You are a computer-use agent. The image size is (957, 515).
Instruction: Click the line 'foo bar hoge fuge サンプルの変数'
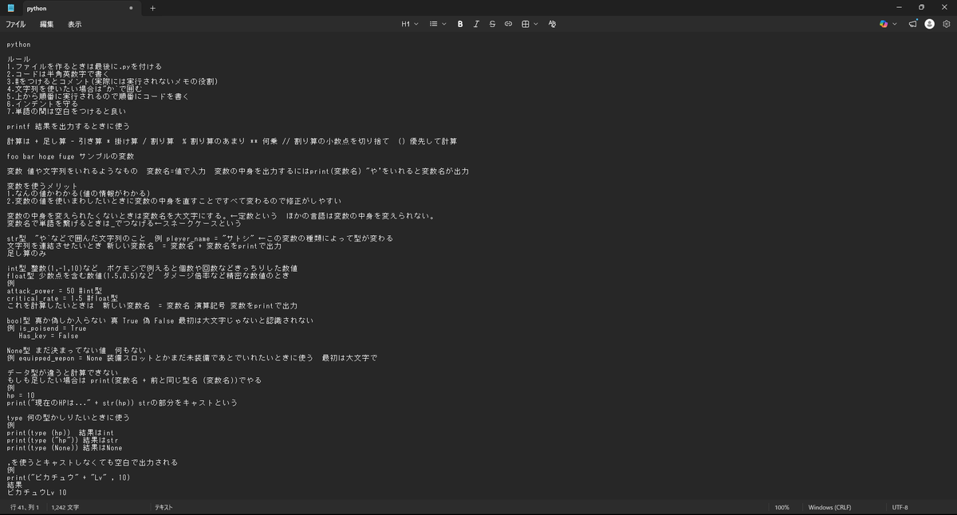click(x=71, y=156)
